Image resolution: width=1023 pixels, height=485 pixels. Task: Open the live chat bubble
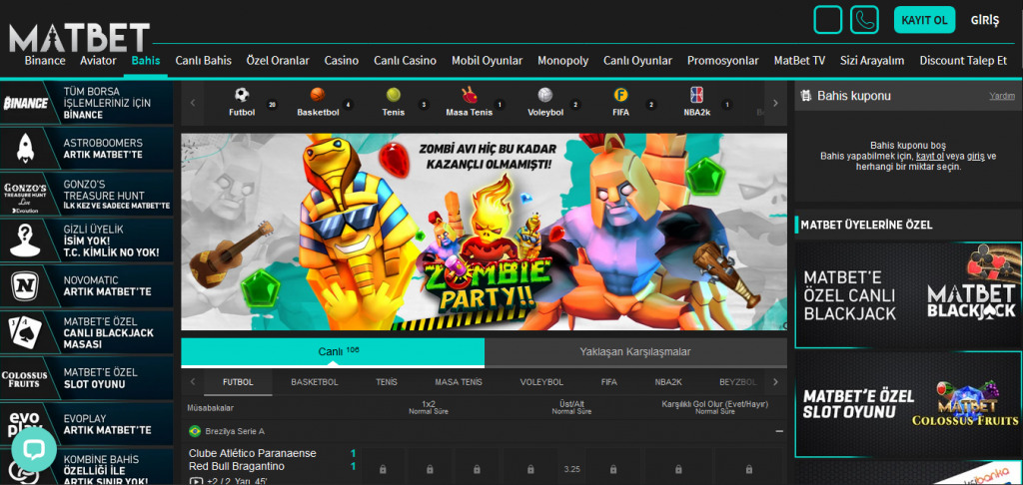[x=34, y=450]
